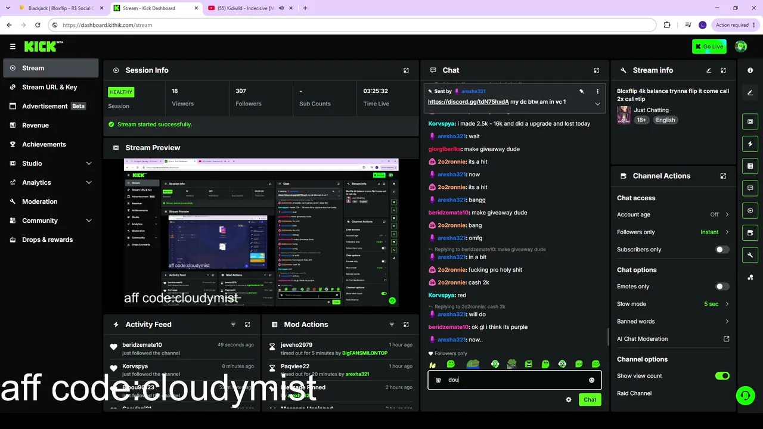
Task: Filter the Mod Actions list
Action: click(392, 325)
